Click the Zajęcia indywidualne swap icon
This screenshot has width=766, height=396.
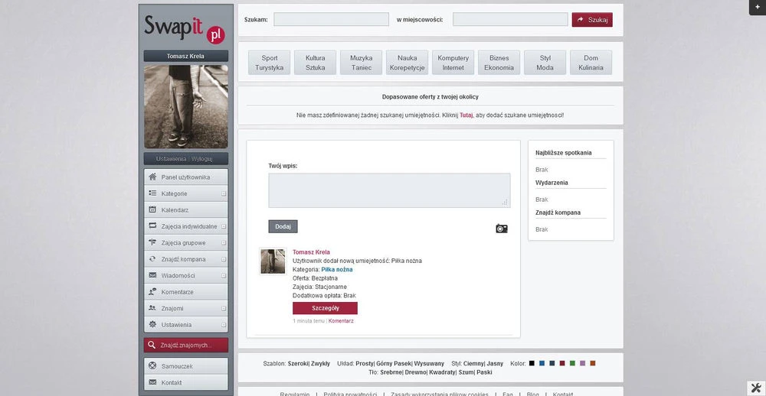pos(152,226)
